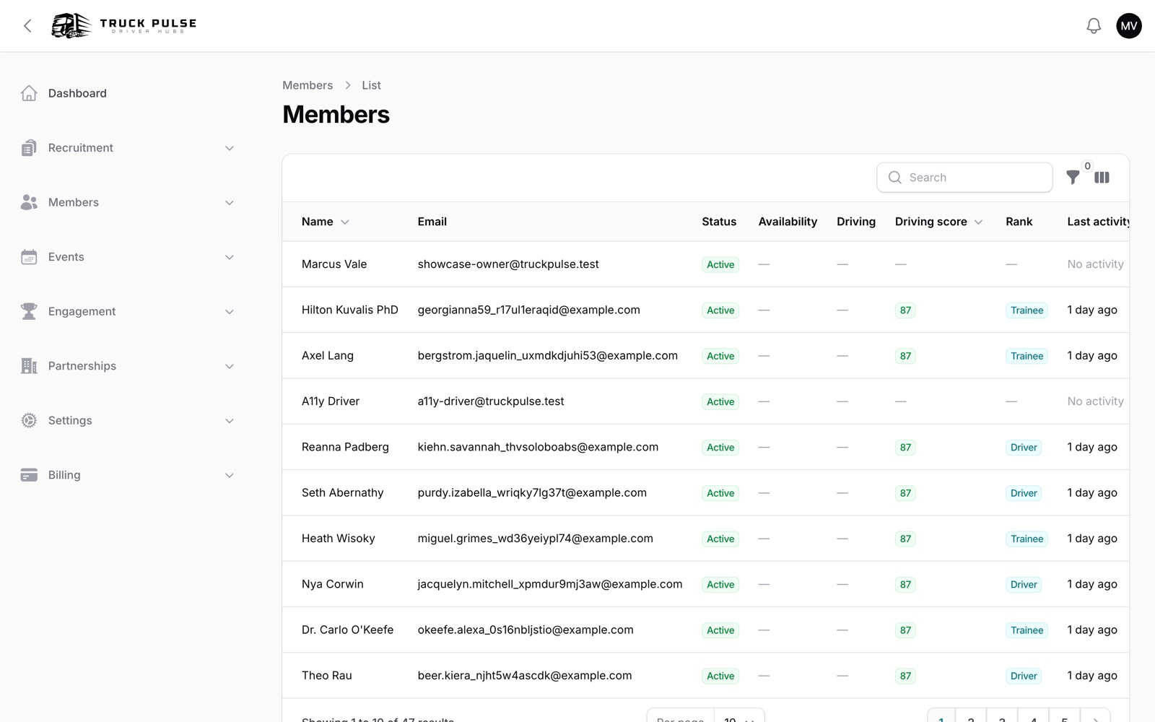Image resolution: width=1155 pixels, height=722 pixels.
Task: Click the Engagement trophy icon
Action: click(x=29, y=311)
